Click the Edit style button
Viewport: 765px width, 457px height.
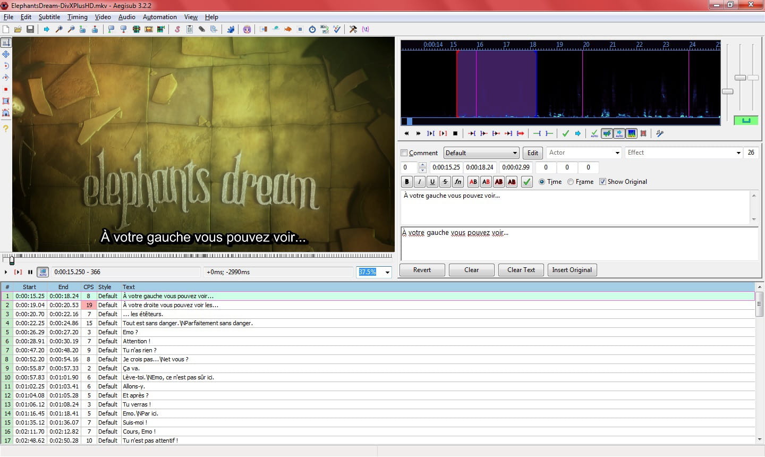(533, 153)
